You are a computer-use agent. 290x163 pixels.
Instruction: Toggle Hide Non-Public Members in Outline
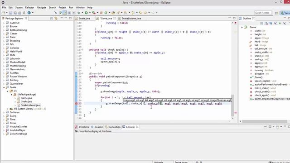click(280, 23)
